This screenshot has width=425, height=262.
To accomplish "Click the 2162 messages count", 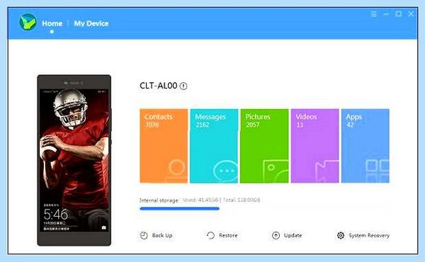I will pyautogui.click(x=203, y=125).
